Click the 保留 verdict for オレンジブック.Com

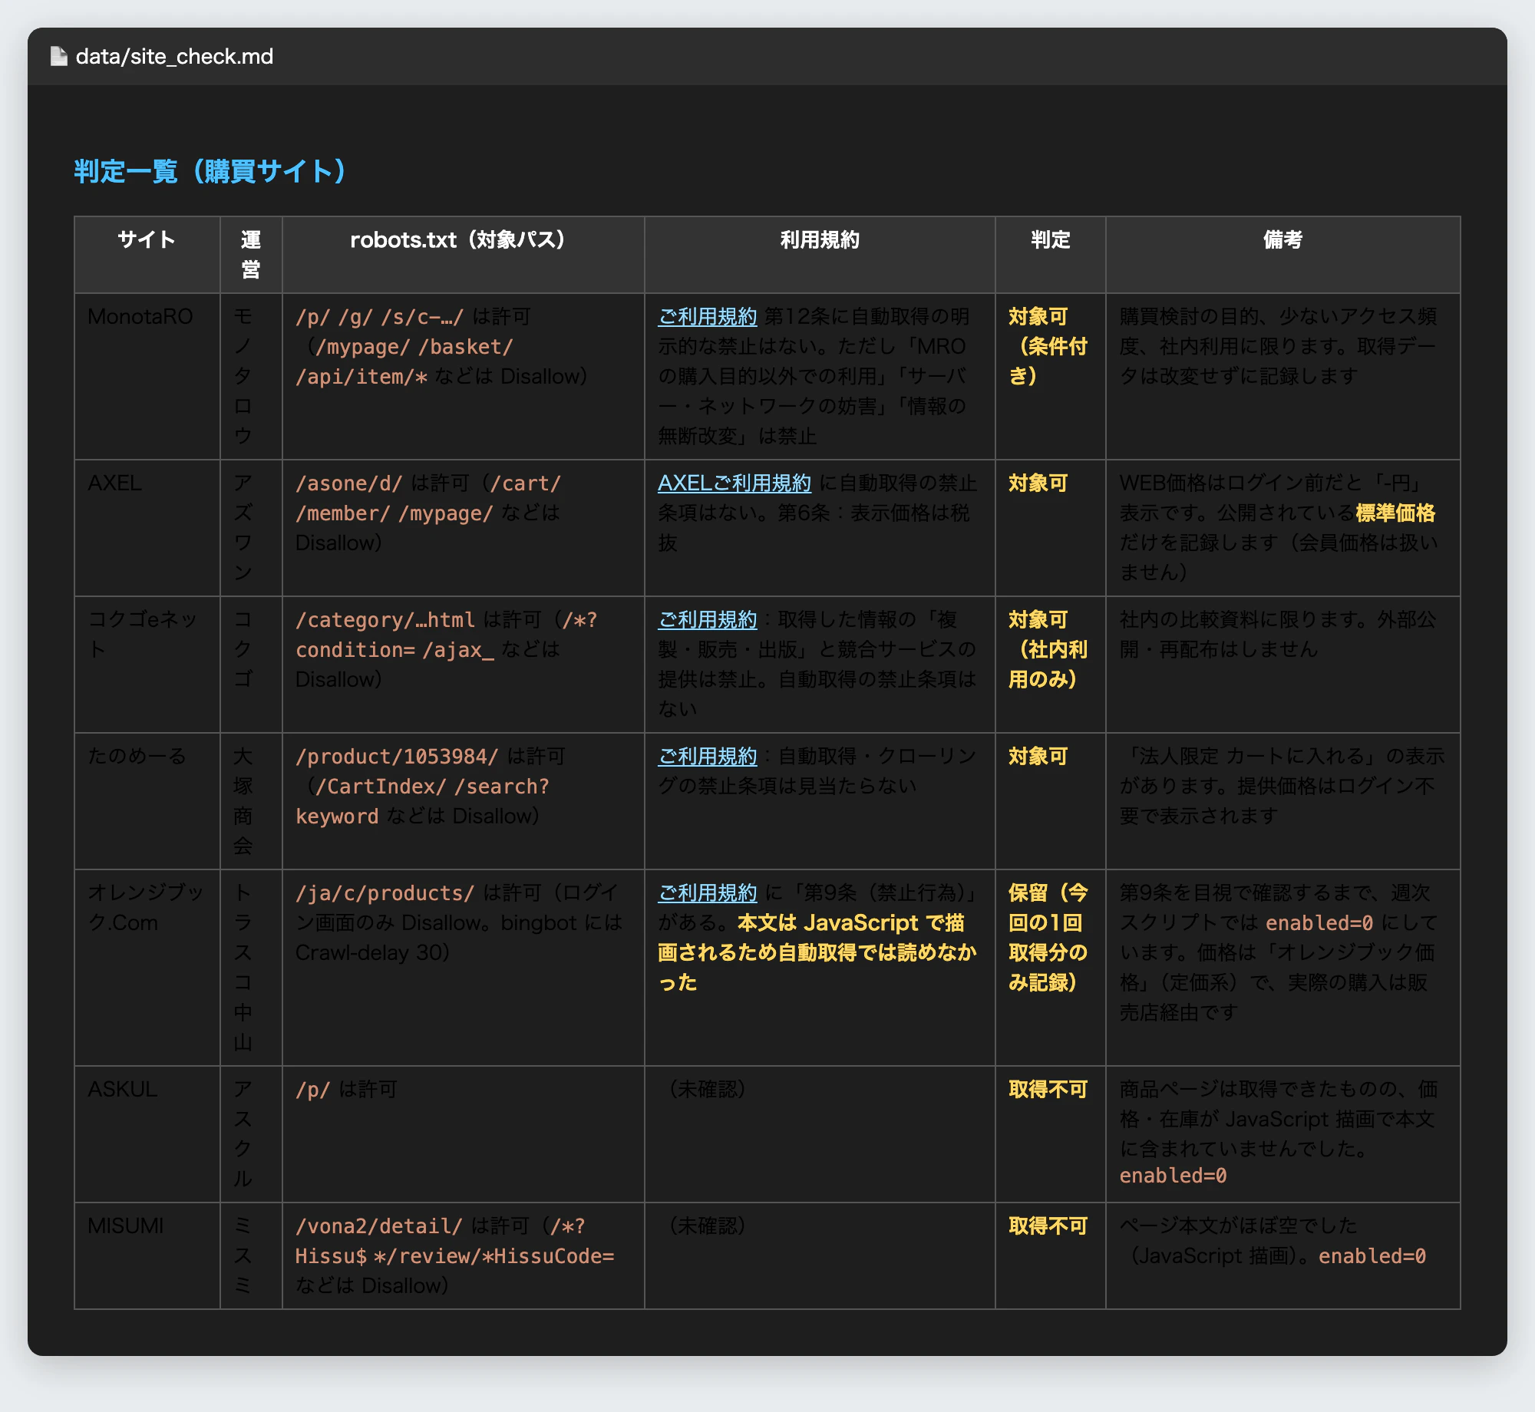[x=1048, y=938]
